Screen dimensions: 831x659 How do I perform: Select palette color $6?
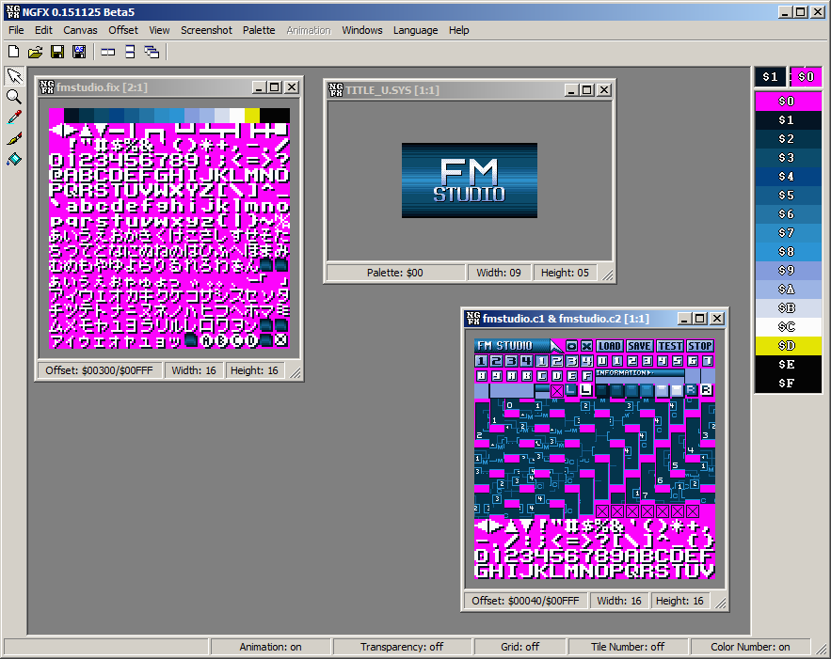click(x=788, y=213)
